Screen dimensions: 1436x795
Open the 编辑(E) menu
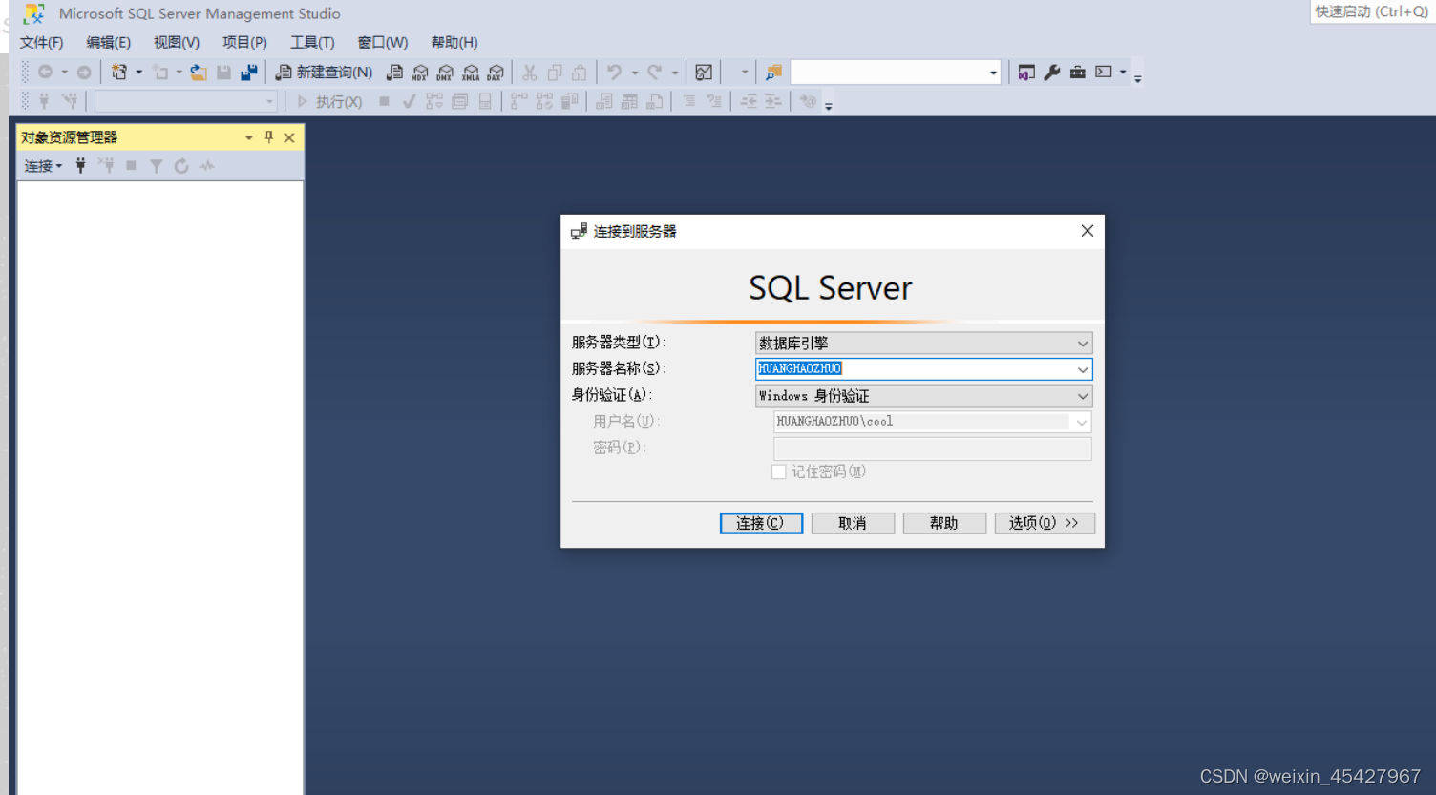tap(108, 43)
